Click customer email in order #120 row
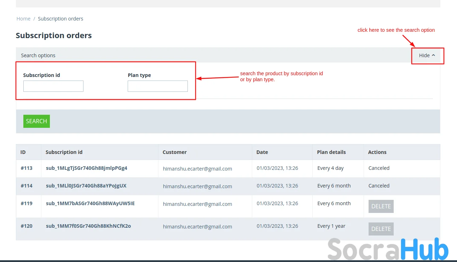The height and width of the screenshot is (262, 457). click(197, 227)
